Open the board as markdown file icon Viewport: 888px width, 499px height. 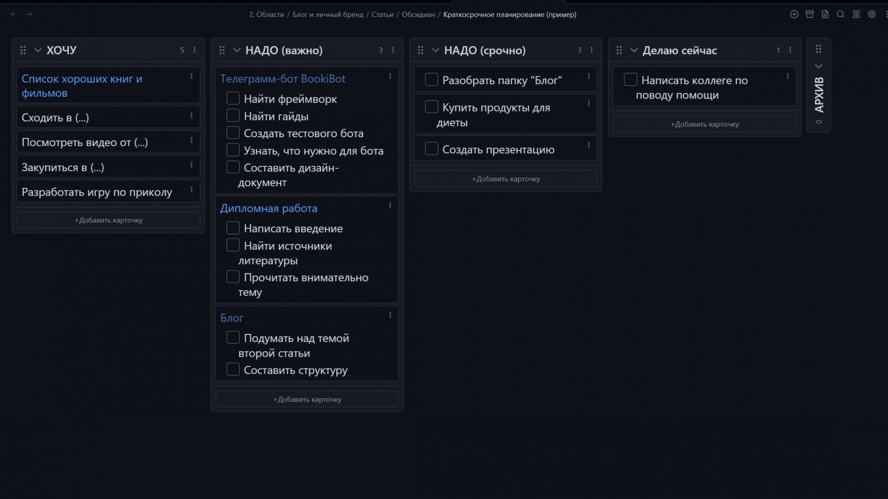[825, 14]
